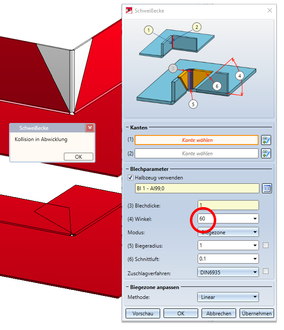Click the Schnittluft value 0.1

202,259
